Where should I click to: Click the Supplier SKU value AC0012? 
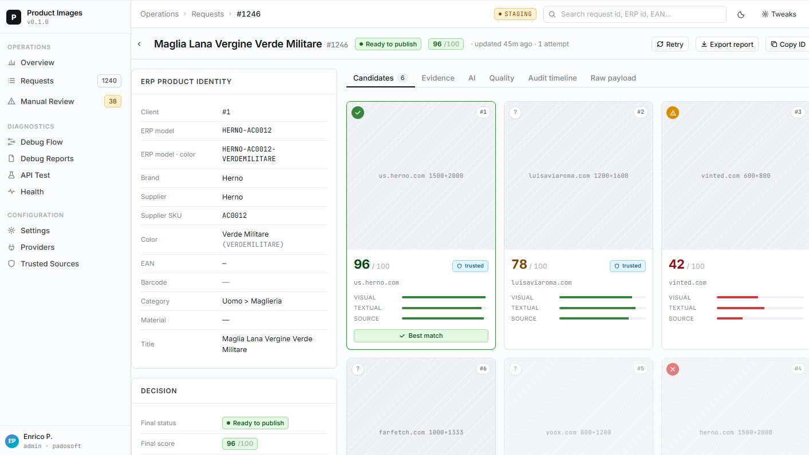(235, 215)
